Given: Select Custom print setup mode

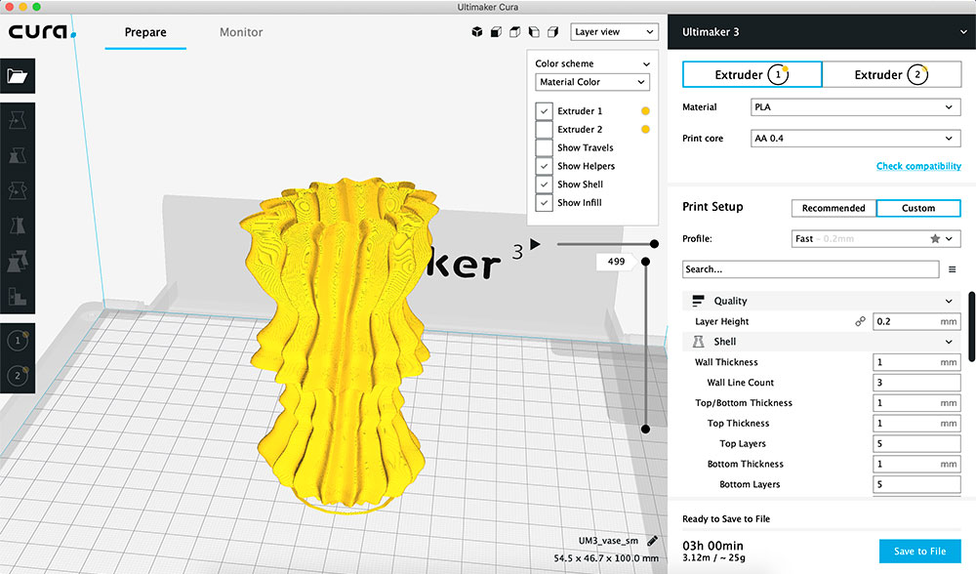Looking at the screenshot, I should pyautogui.click(x=918, y=208).
